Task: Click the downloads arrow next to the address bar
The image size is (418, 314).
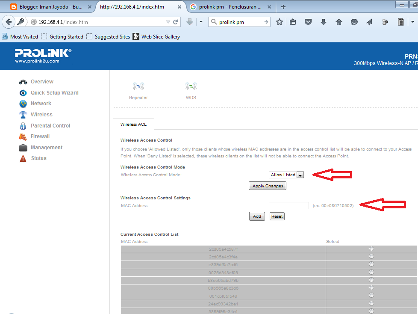Action: click(189, 22)
